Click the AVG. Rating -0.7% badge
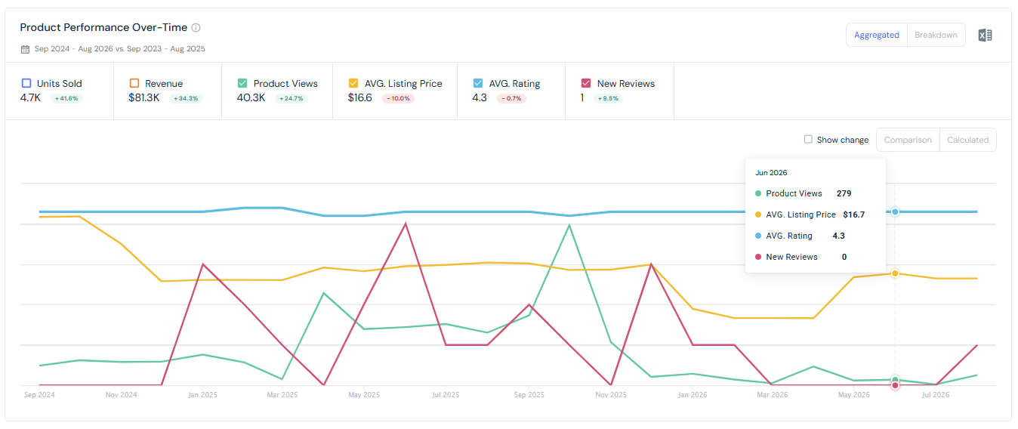1018x429 pixels. coord(511,98)
